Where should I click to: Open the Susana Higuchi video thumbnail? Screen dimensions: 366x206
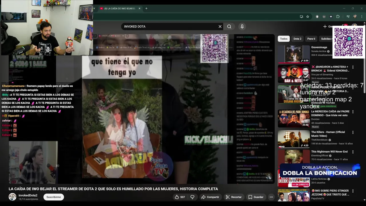(294, 94)
